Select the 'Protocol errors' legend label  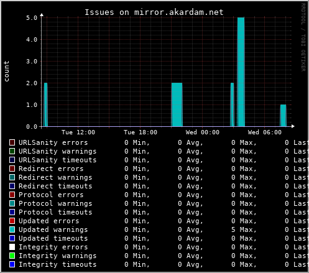(51, 195)
